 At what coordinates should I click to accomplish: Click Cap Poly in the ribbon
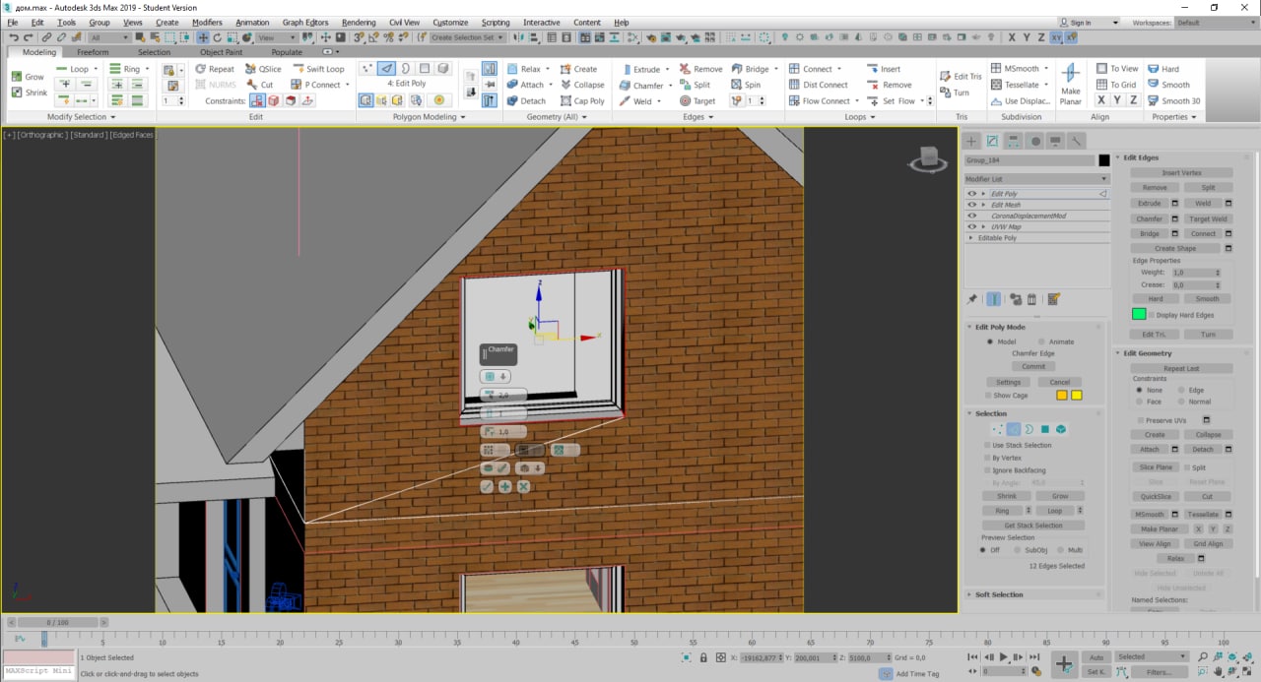[x=582, y=100]
